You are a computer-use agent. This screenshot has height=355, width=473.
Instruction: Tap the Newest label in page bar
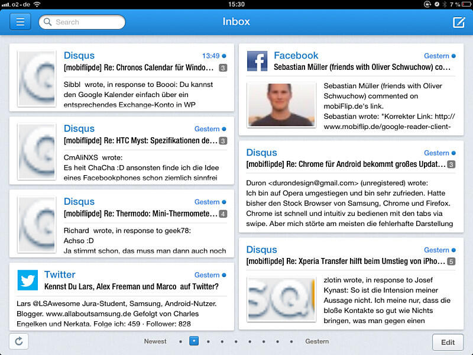point(155,341)
